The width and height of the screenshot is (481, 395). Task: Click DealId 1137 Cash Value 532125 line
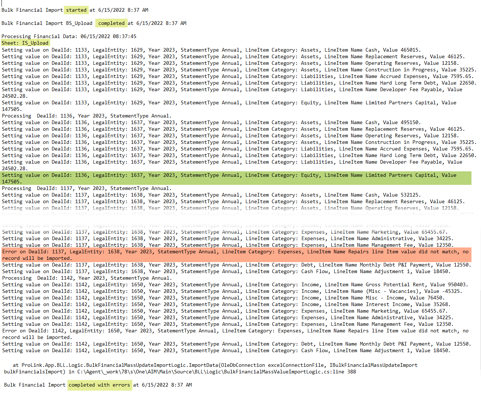click(x=211, y=195)
